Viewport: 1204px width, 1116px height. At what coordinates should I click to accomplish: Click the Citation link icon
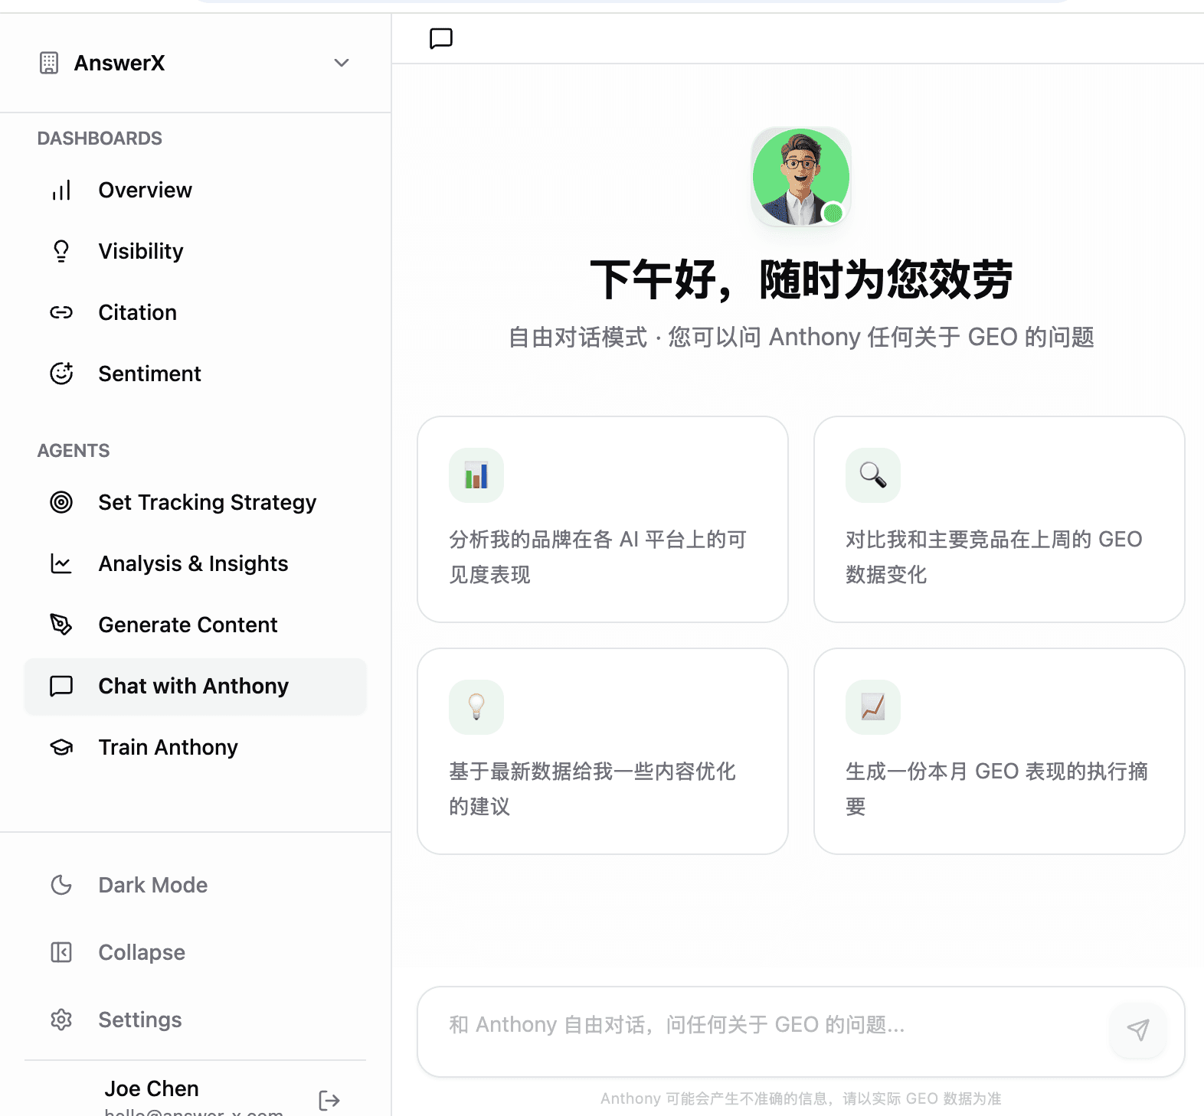pos(61,312)
